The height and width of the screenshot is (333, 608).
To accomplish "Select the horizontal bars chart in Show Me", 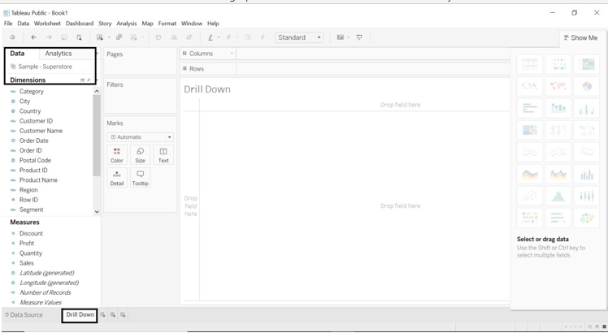I will pyautogui.click(x=530, y=108).
